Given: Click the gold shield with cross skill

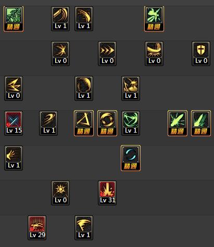Looking at the screenshot, I should (201, 54).
